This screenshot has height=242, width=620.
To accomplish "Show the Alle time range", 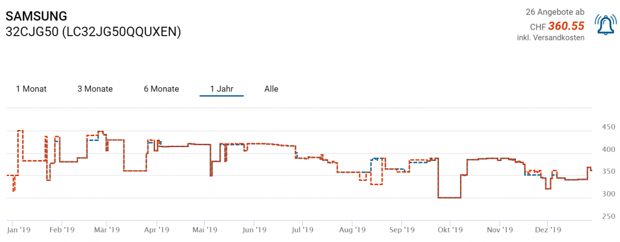I will (271, 89).
